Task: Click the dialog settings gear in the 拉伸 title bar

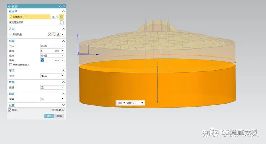Action: [10, 6]
